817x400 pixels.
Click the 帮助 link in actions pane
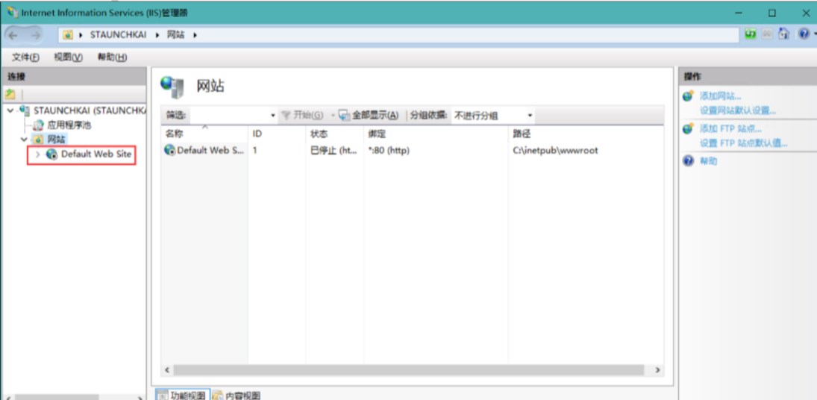pyautogui.click(x=708, y=161)
